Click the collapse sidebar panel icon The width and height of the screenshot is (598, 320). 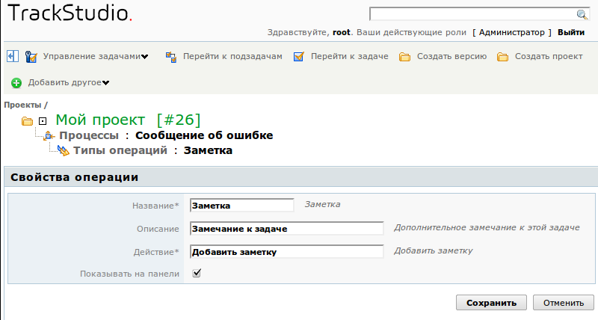click(x=13, y=56)
